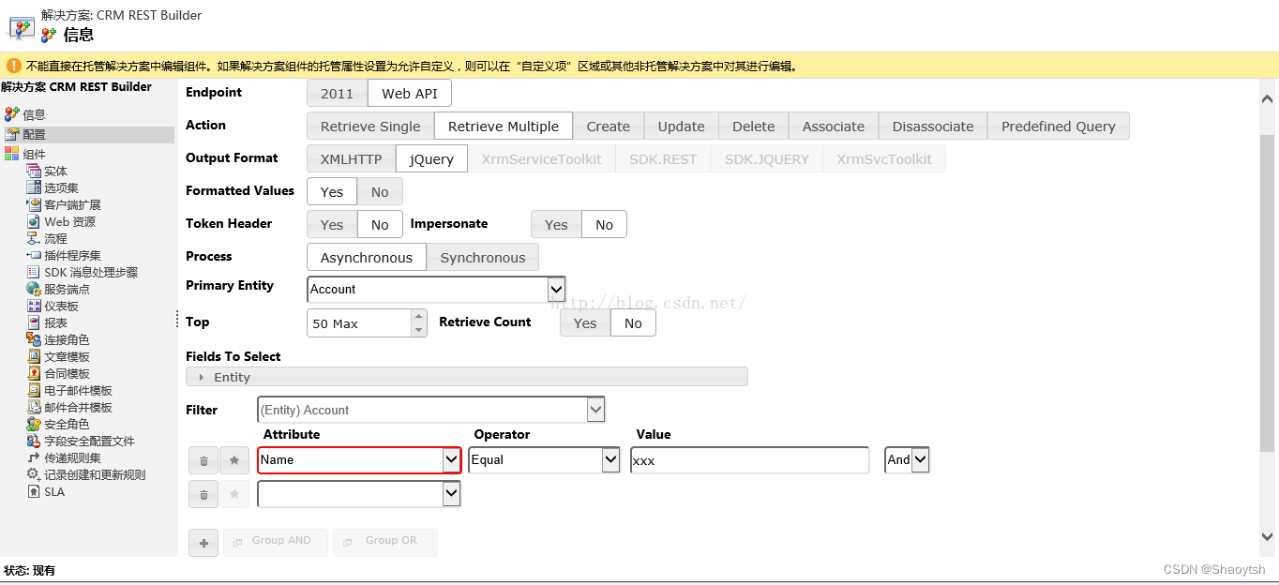Open the 实体 (Entities) component
Viewport: 1279px width, 585px height.
point(58,171)
